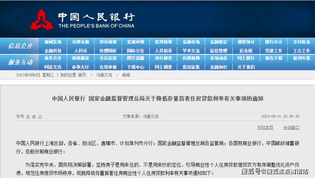The height and width of the screenshot is (178, 315).
Task: Select 信贷政策 in the navigation
Action: (x=163, y=42)
